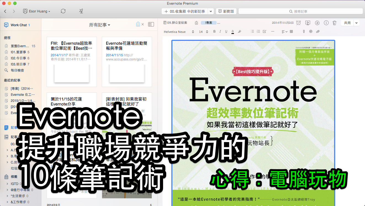Attach a file with the paperclip
This screenshot has height=206, width=365.
[318, 32]
